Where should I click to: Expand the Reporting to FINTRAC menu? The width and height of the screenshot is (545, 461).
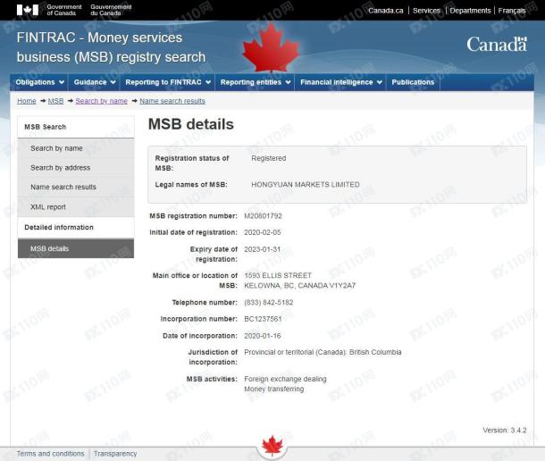pyautogui.click(x=168, y=82)
